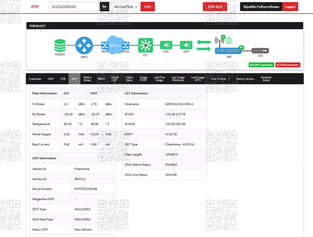This screenshot has width=313, height=237.
Task: Open the Last Usage Minitools tab
Action: (178, 79)
